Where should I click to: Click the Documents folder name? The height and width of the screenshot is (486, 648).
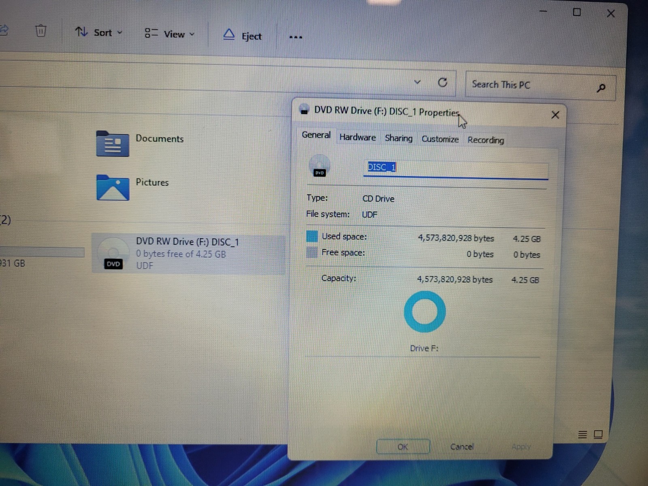(160, 139)
